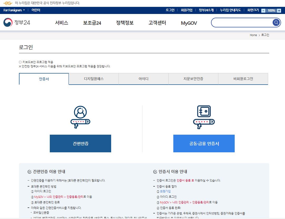Enable the 키보드보안 프로그램 적용 checkbox
Viewport: 285px width, 219px height.
click(20, 62)
